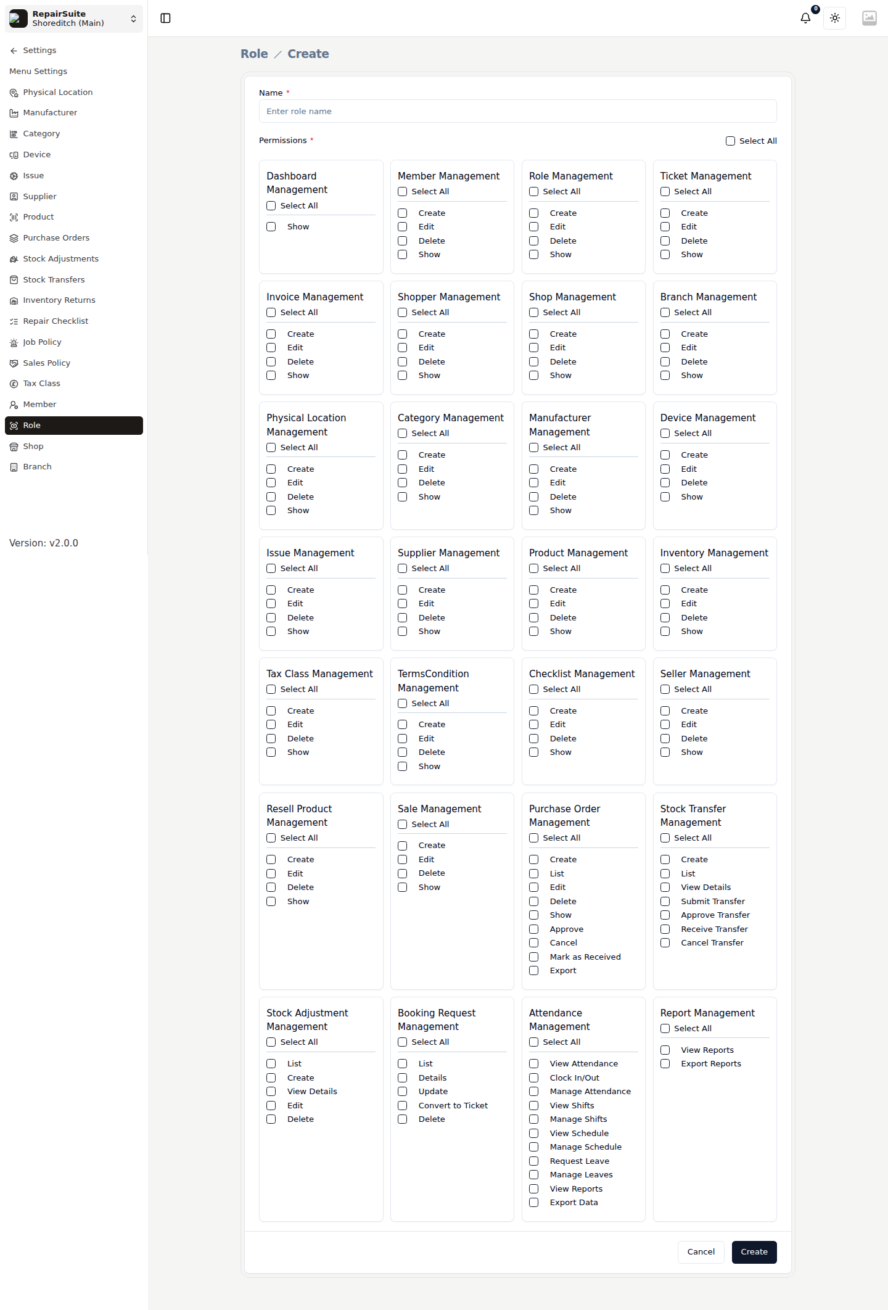
Task: Open Purchase Orders menu item
Action: (74, 238)
